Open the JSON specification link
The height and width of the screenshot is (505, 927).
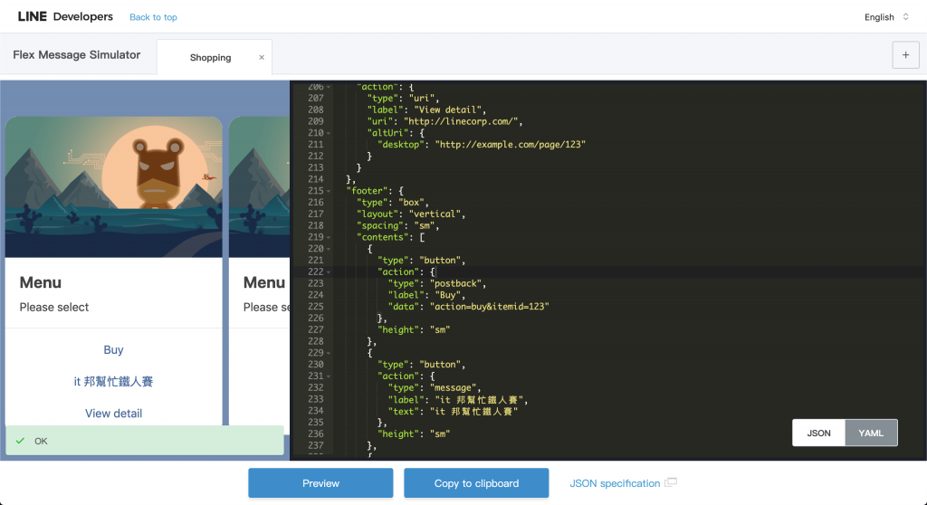[x=615, y=483]
